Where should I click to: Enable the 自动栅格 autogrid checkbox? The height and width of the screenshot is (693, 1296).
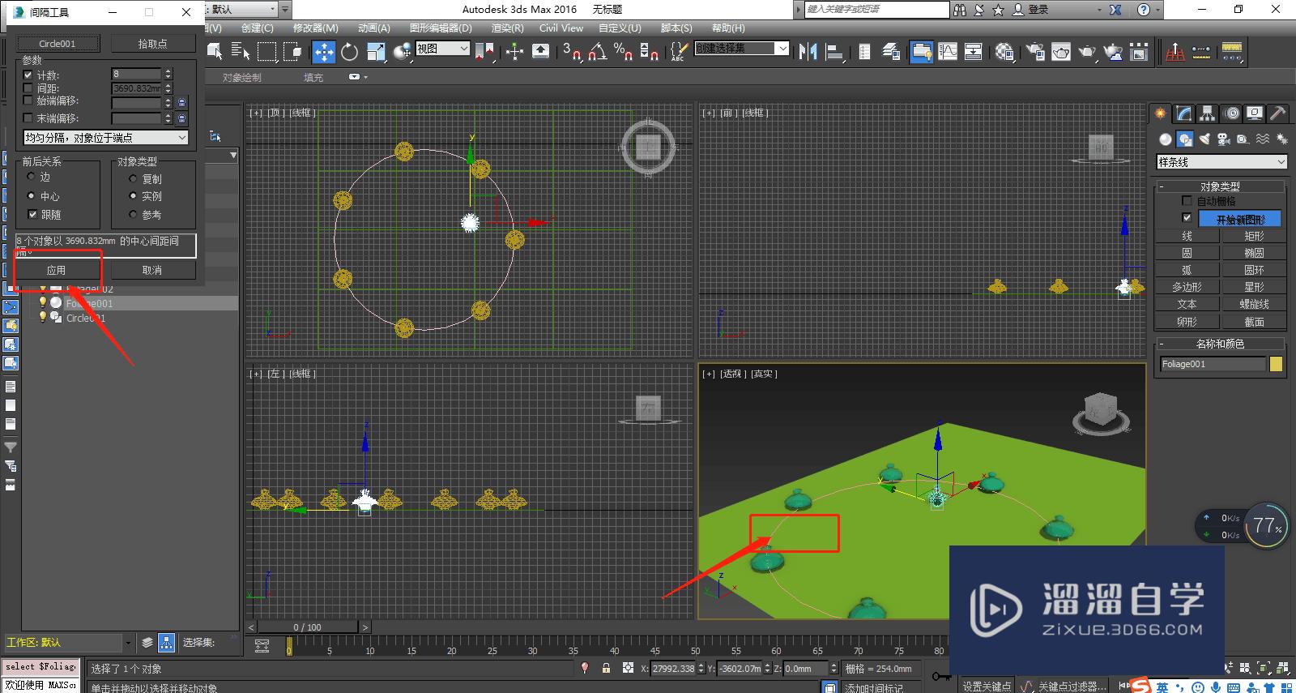(1187, 201)
